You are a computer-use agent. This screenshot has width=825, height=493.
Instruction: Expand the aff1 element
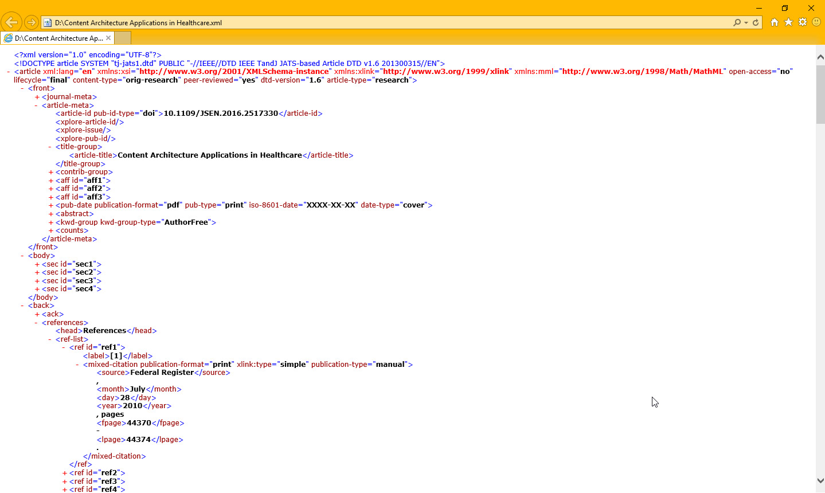coord(50,181)
